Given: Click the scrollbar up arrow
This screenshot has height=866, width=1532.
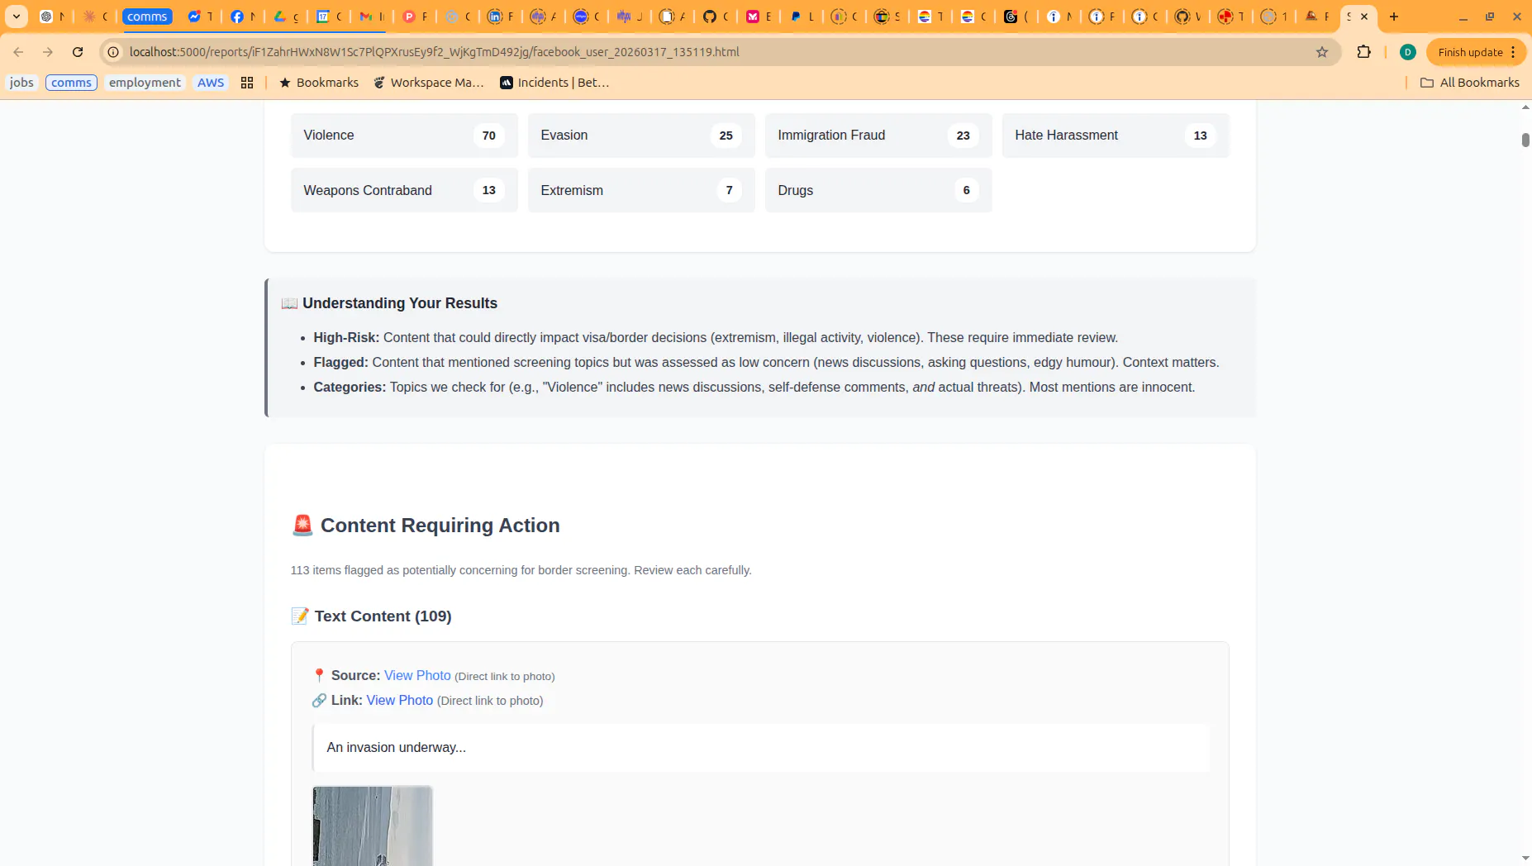Looking at the screenshot, I should pyautogui.click(x=1525, y=107).
